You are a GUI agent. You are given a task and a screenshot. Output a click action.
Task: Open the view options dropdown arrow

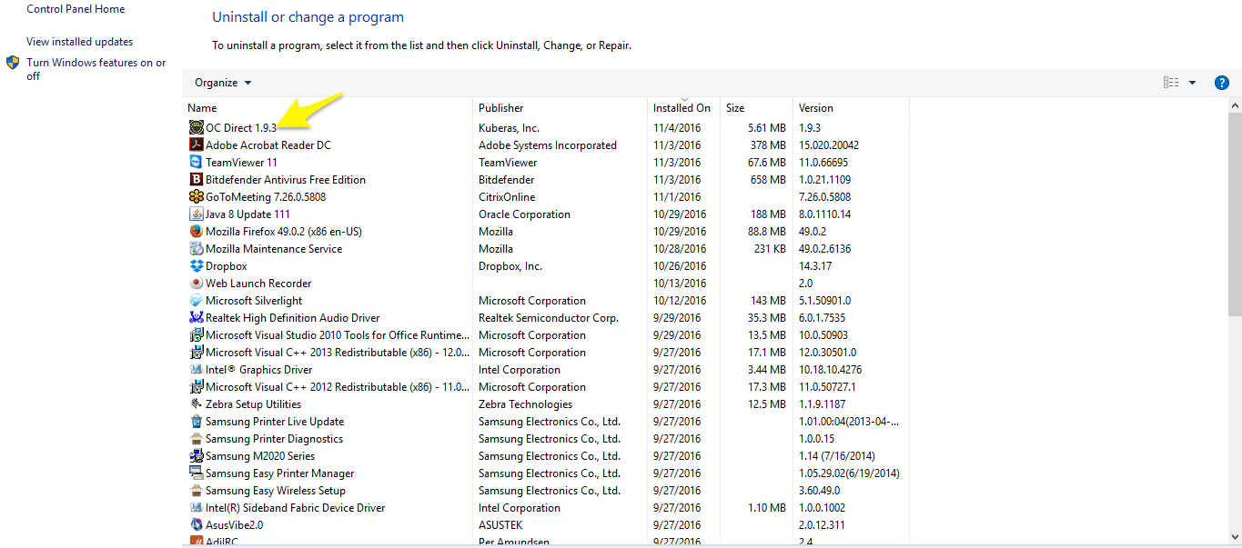[x=1192, y=83]
